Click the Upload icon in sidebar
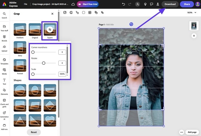Screen dimensions: 201x136 tap(4, 48)
